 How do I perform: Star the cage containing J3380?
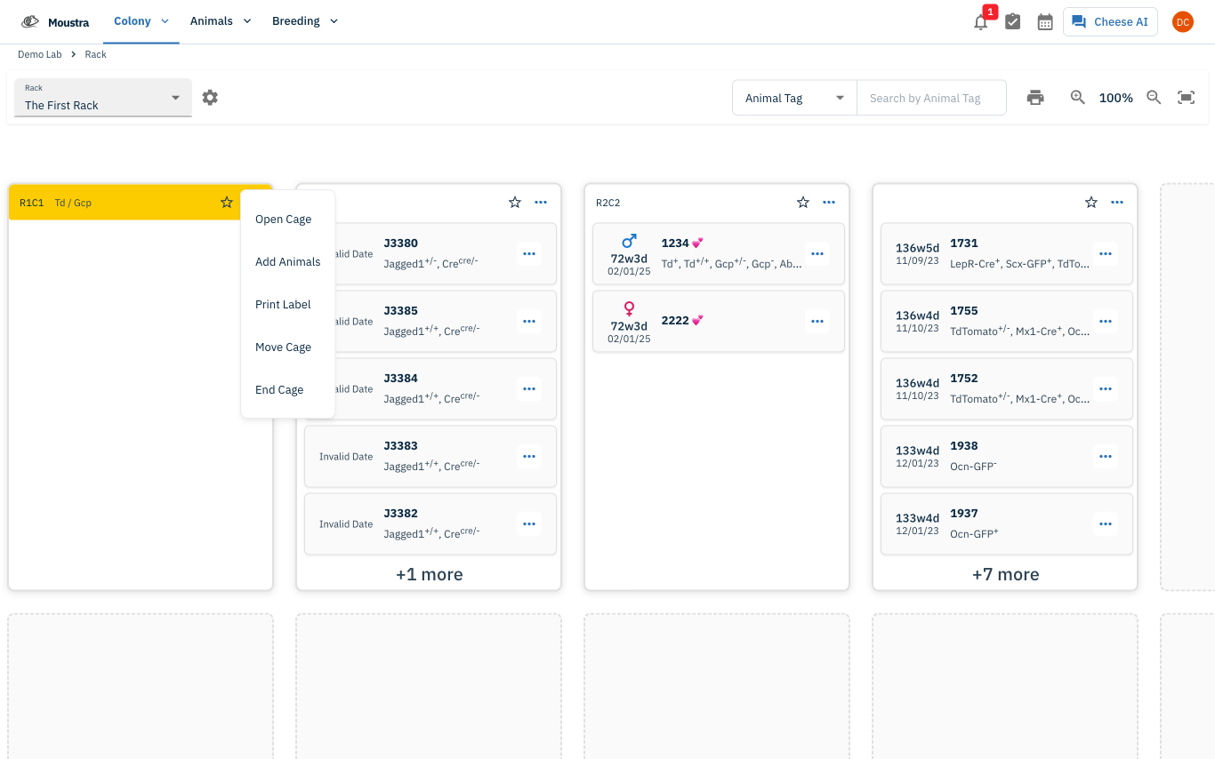(x=515, y=203)
